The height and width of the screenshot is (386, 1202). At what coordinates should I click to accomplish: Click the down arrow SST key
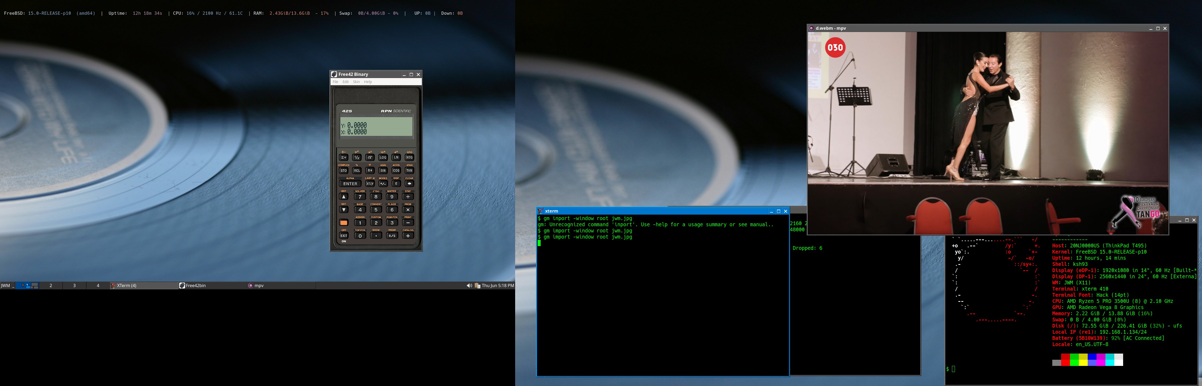[344, 210]
